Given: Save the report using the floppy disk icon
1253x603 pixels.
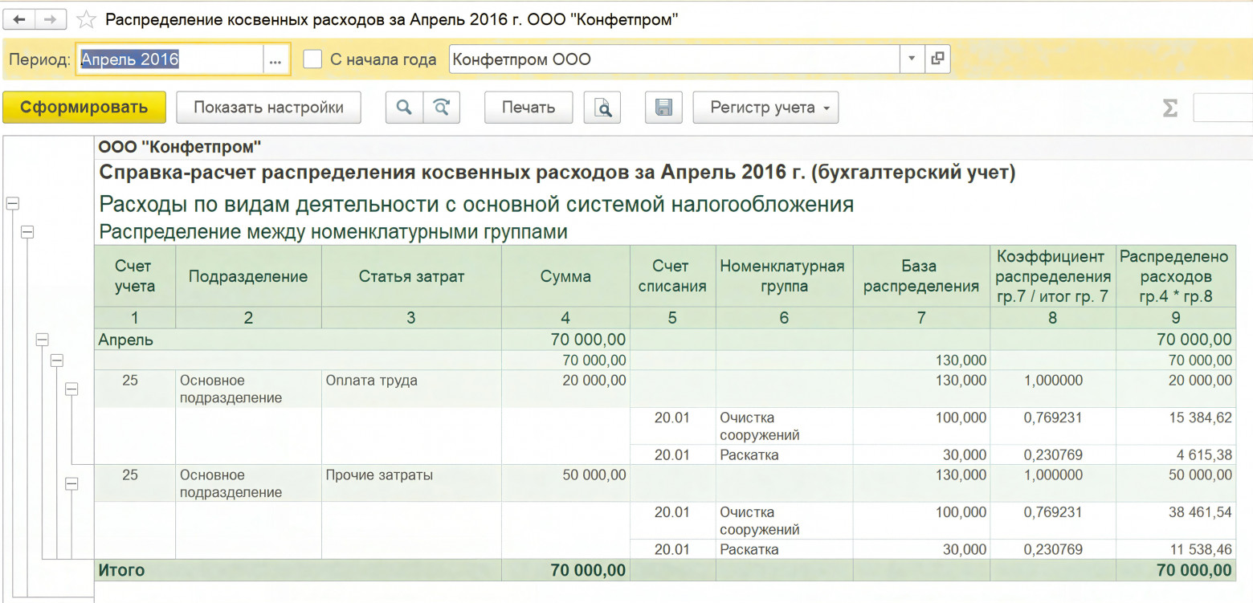Looking at the screenshot, I should pyautogui.click(x=663, y=107).
